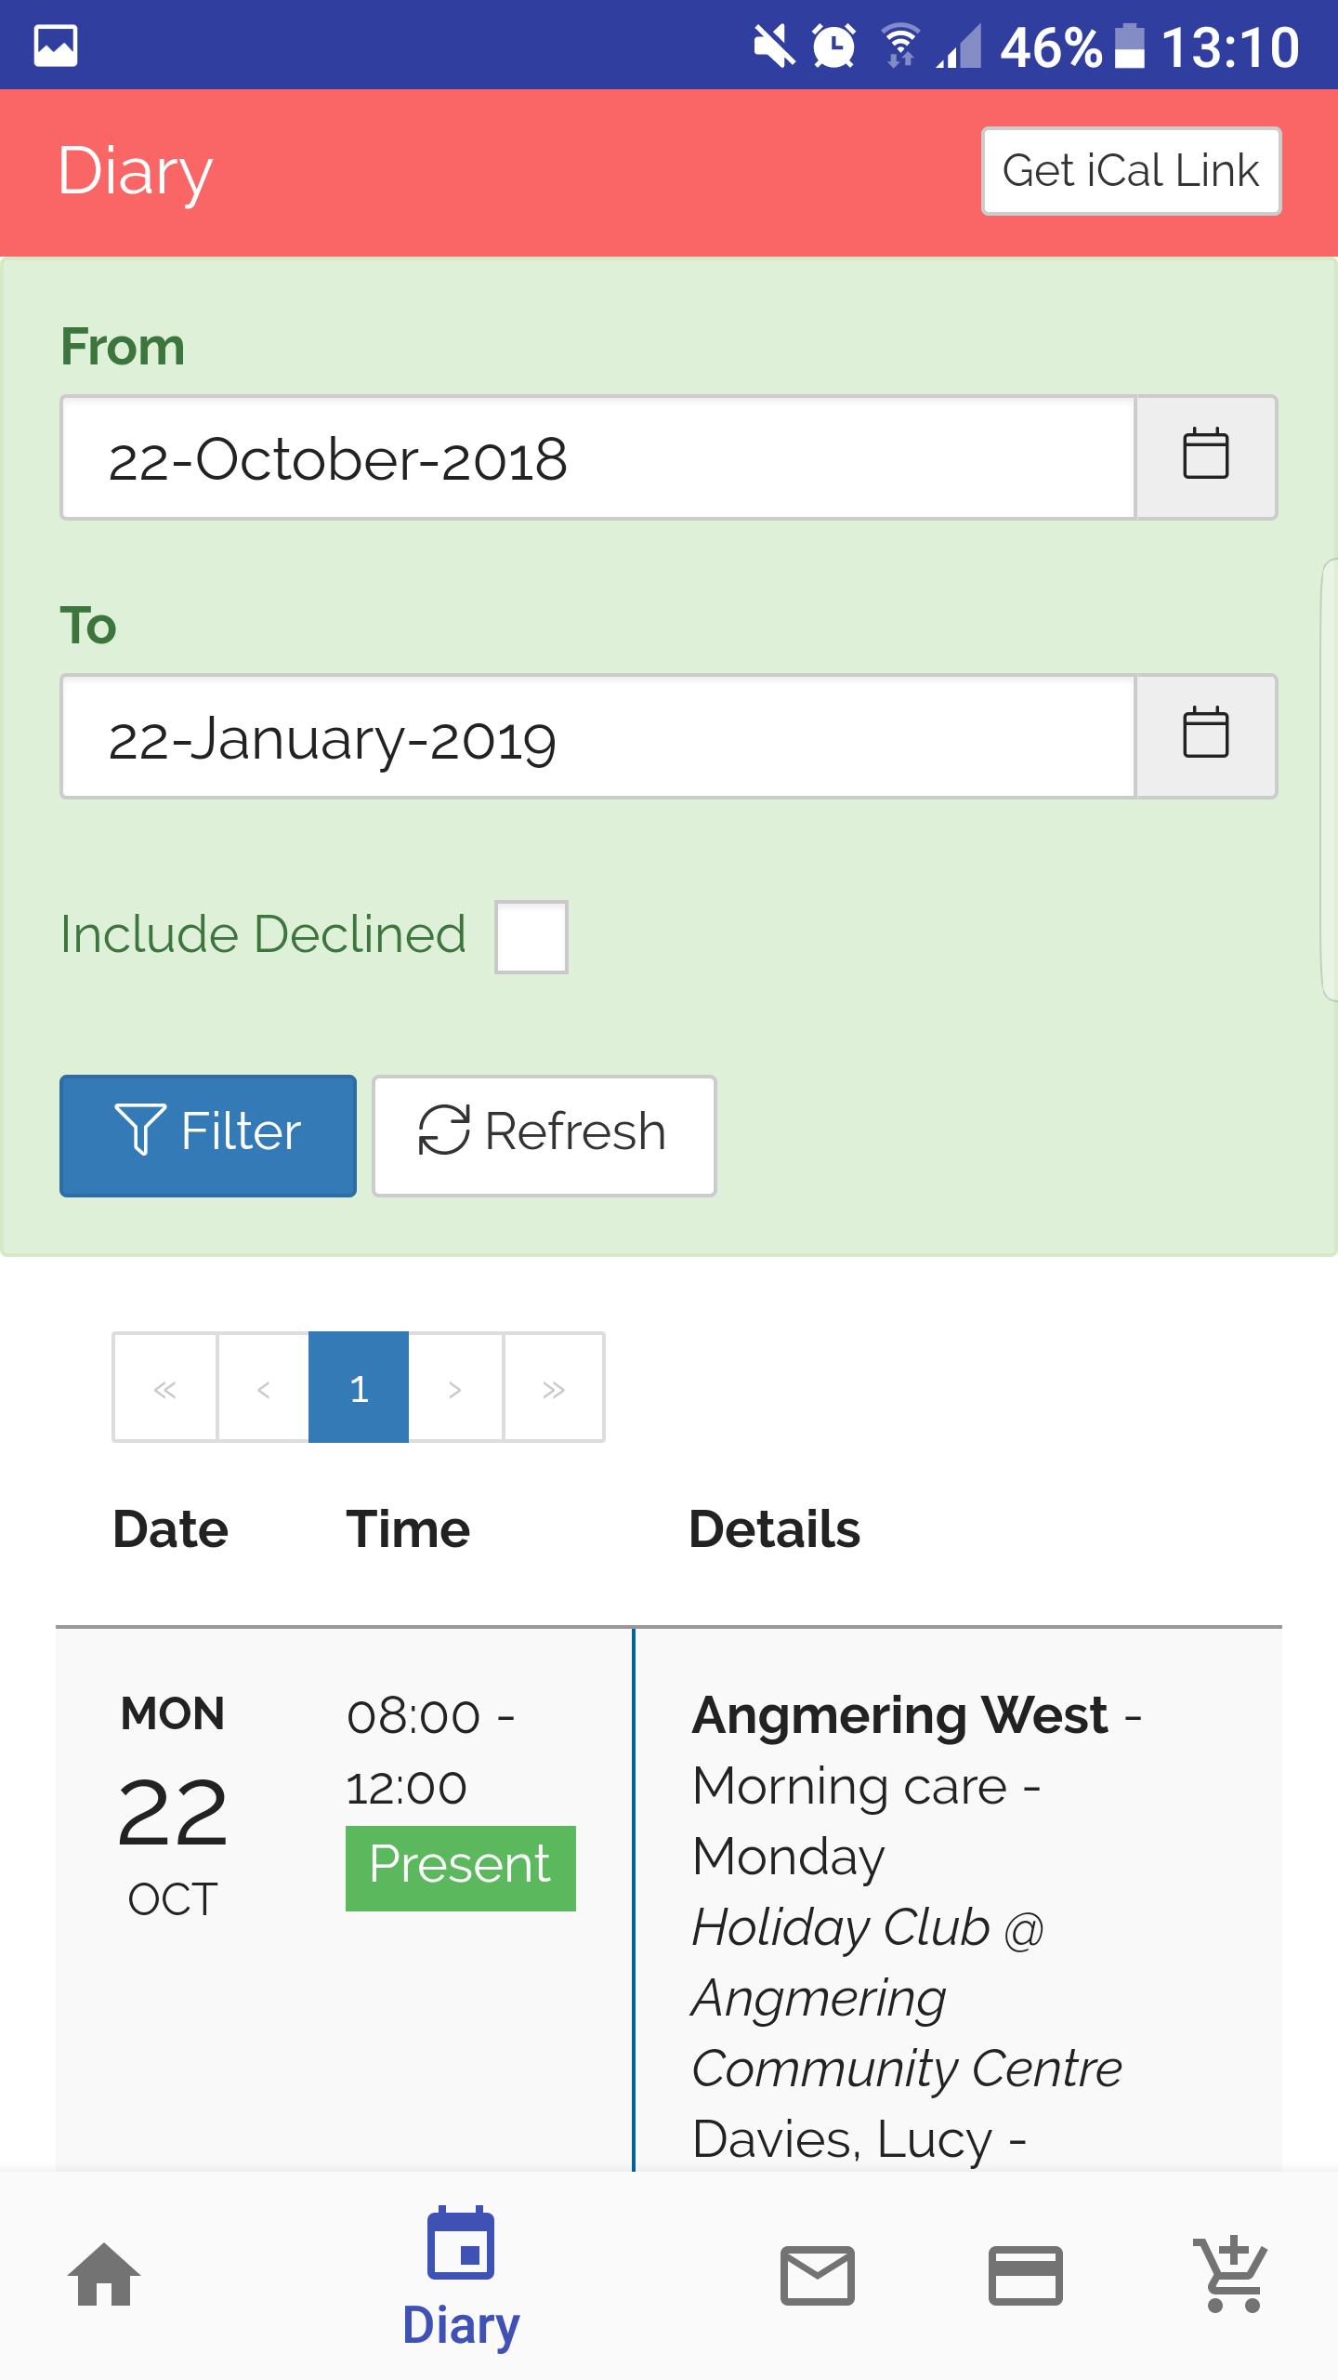1338x2380 pixels.
Task: Go to the previous page arrow
Action: point(264,1388)
